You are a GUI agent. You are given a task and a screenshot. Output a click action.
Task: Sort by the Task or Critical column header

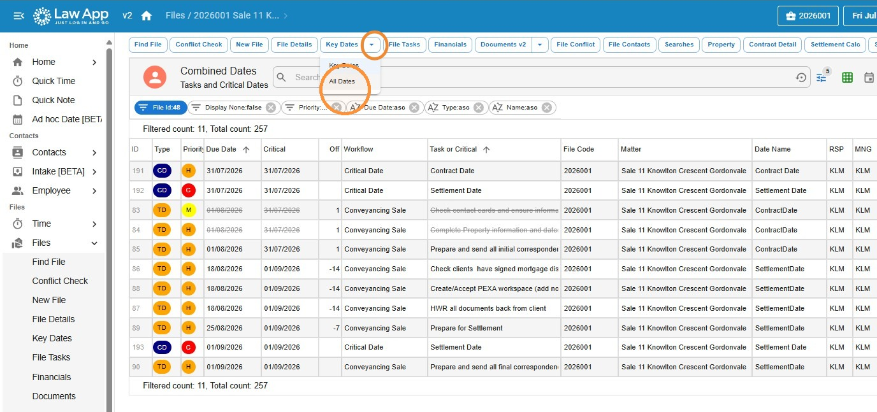click(494, 149)
